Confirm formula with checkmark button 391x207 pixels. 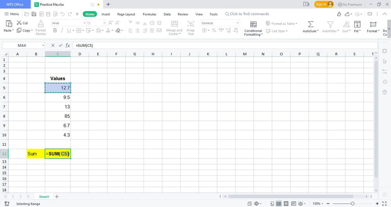click(x=60, y=45)
